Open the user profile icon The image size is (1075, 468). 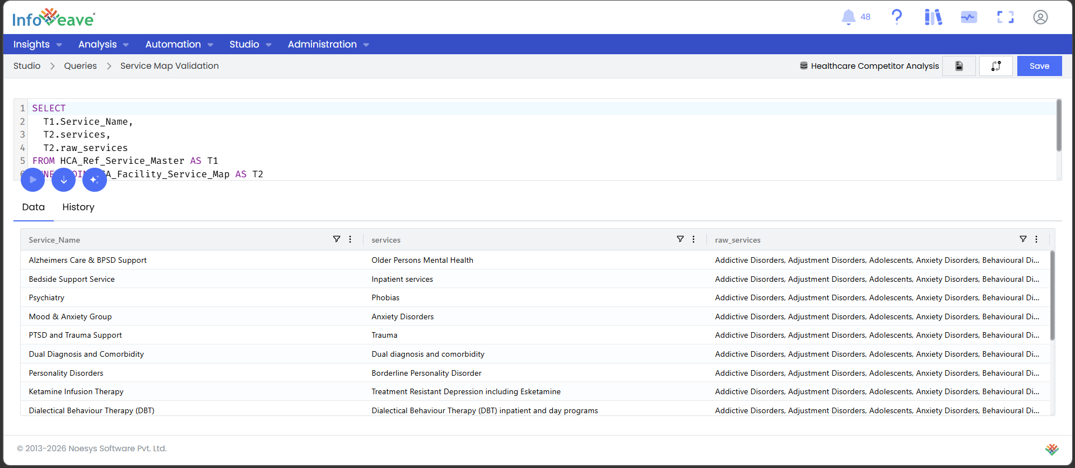(1040, 17)
